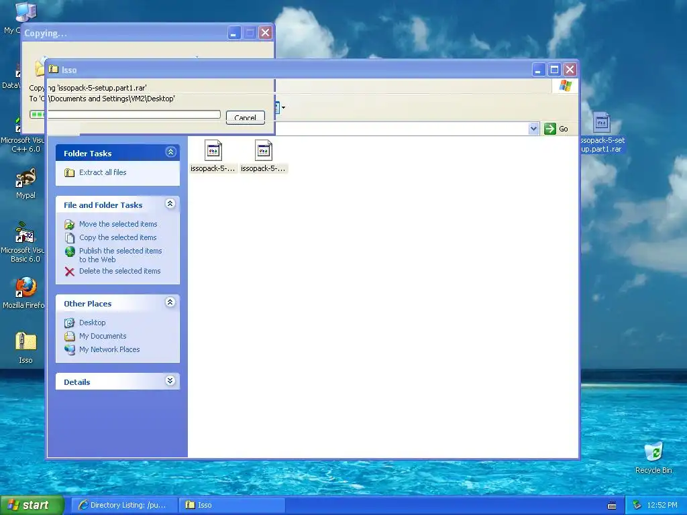
Task: Click Copy the selected items
Action: point(117,237)
